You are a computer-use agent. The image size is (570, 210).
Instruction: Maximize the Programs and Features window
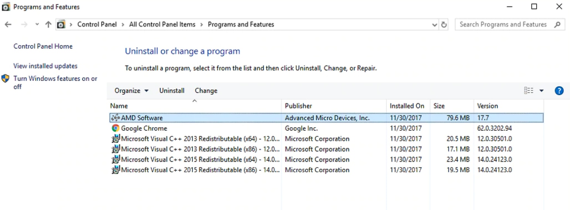coord(534,7)
